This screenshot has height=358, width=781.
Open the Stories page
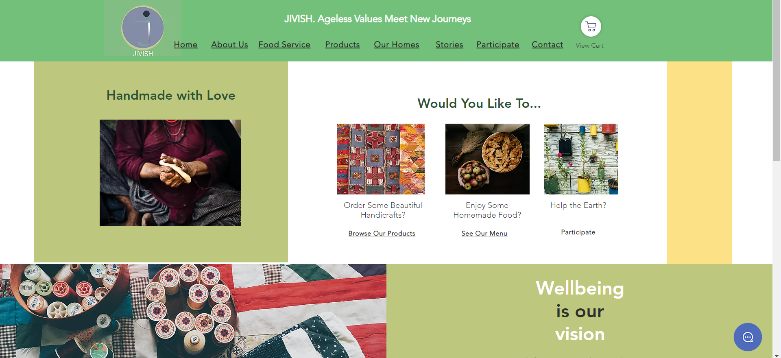(449, 44)
